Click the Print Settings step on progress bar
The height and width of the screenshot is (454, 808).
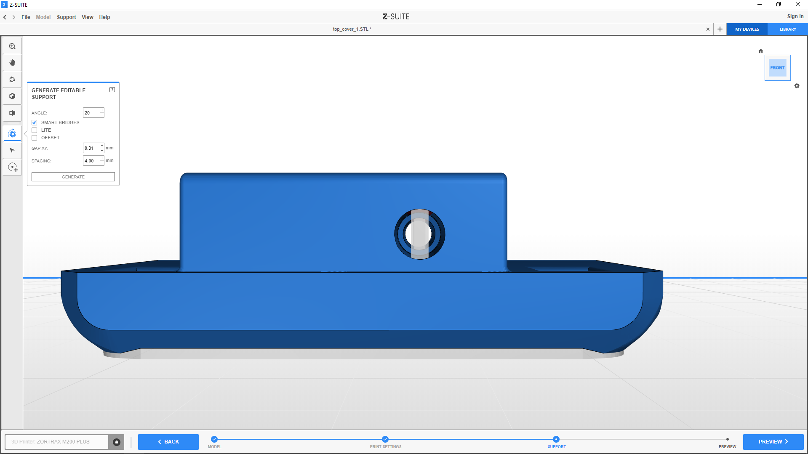coord(385,440)
